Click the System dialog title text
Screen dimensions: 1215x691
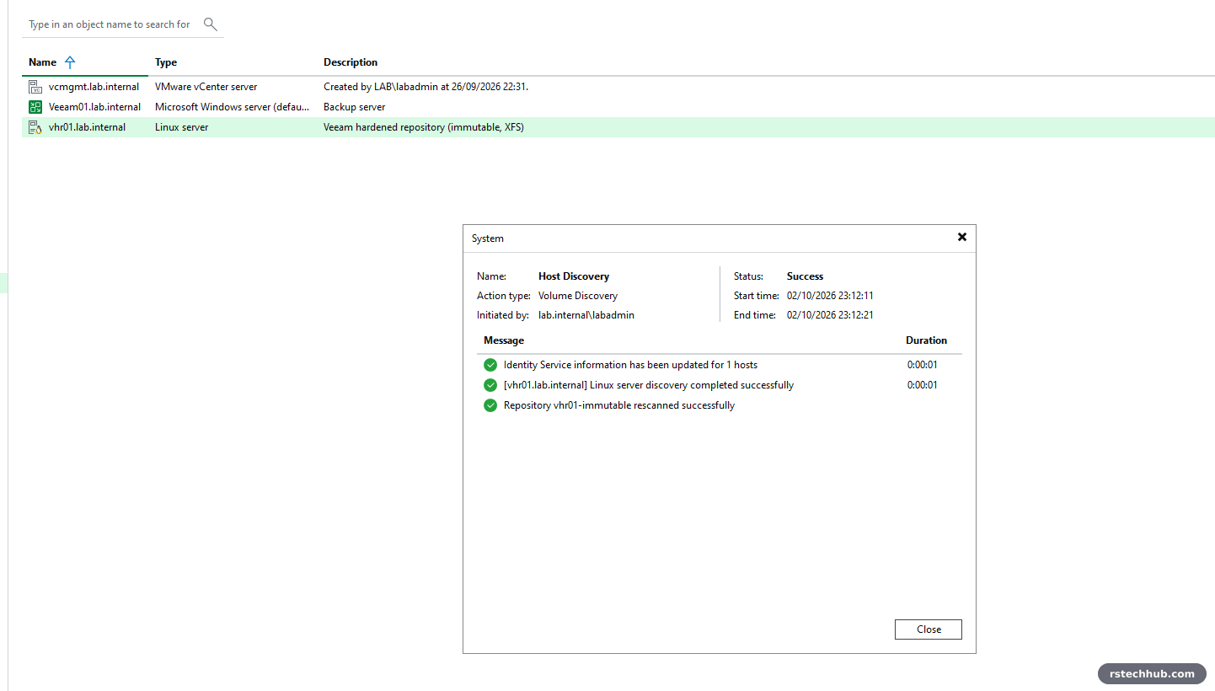click(488, 238)
